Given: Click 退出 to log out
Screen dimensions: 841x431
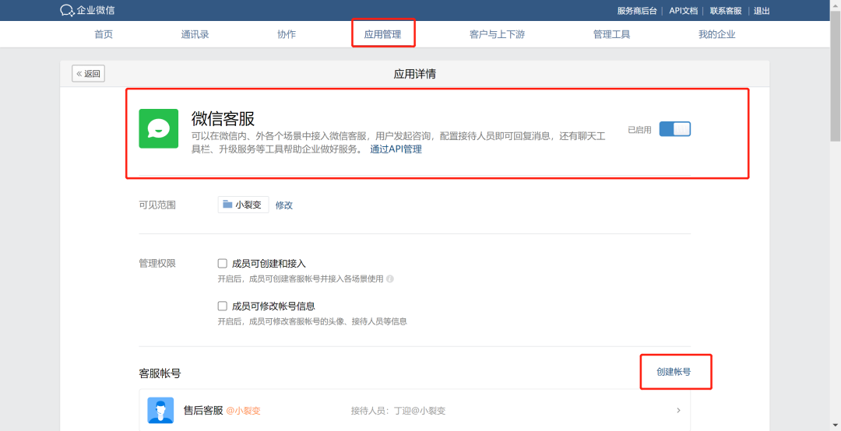Looking at the screenshot, I should (762, 11).
